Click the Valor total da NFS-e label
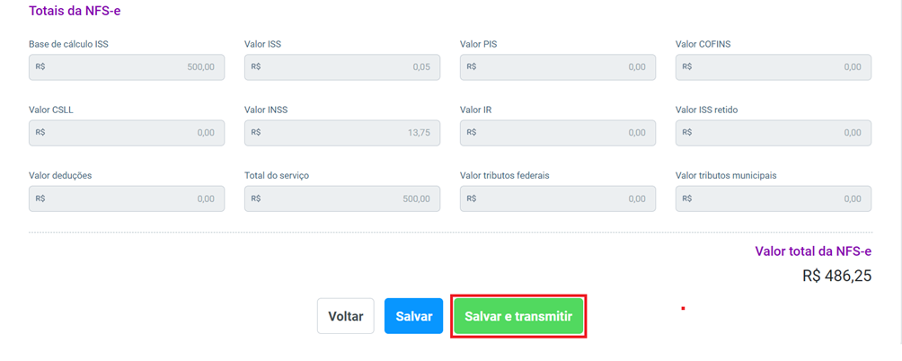This screenshot has height=361, width=902. point(813,251)
